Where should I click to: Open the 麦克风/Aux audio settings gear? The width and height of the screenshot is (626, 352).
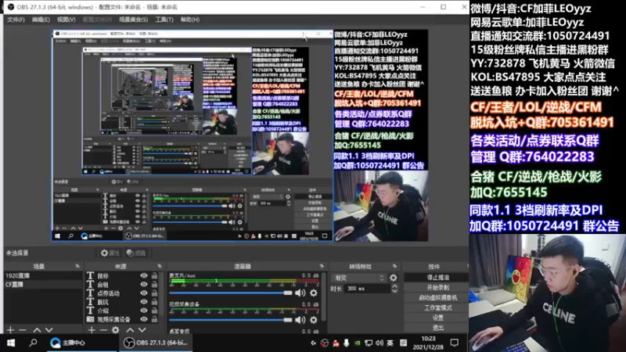(x=314, y=293)
